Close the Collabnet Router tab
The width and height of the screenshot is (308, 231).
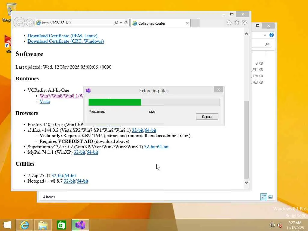[187, 23]
